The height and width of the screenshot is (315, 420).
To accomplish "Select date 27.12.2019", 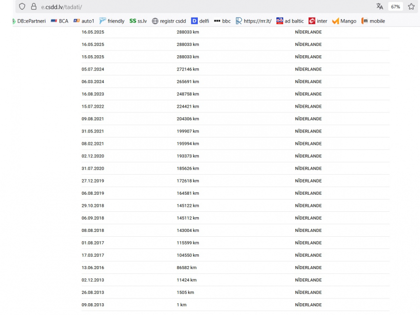I will click(x=93, y=181).
